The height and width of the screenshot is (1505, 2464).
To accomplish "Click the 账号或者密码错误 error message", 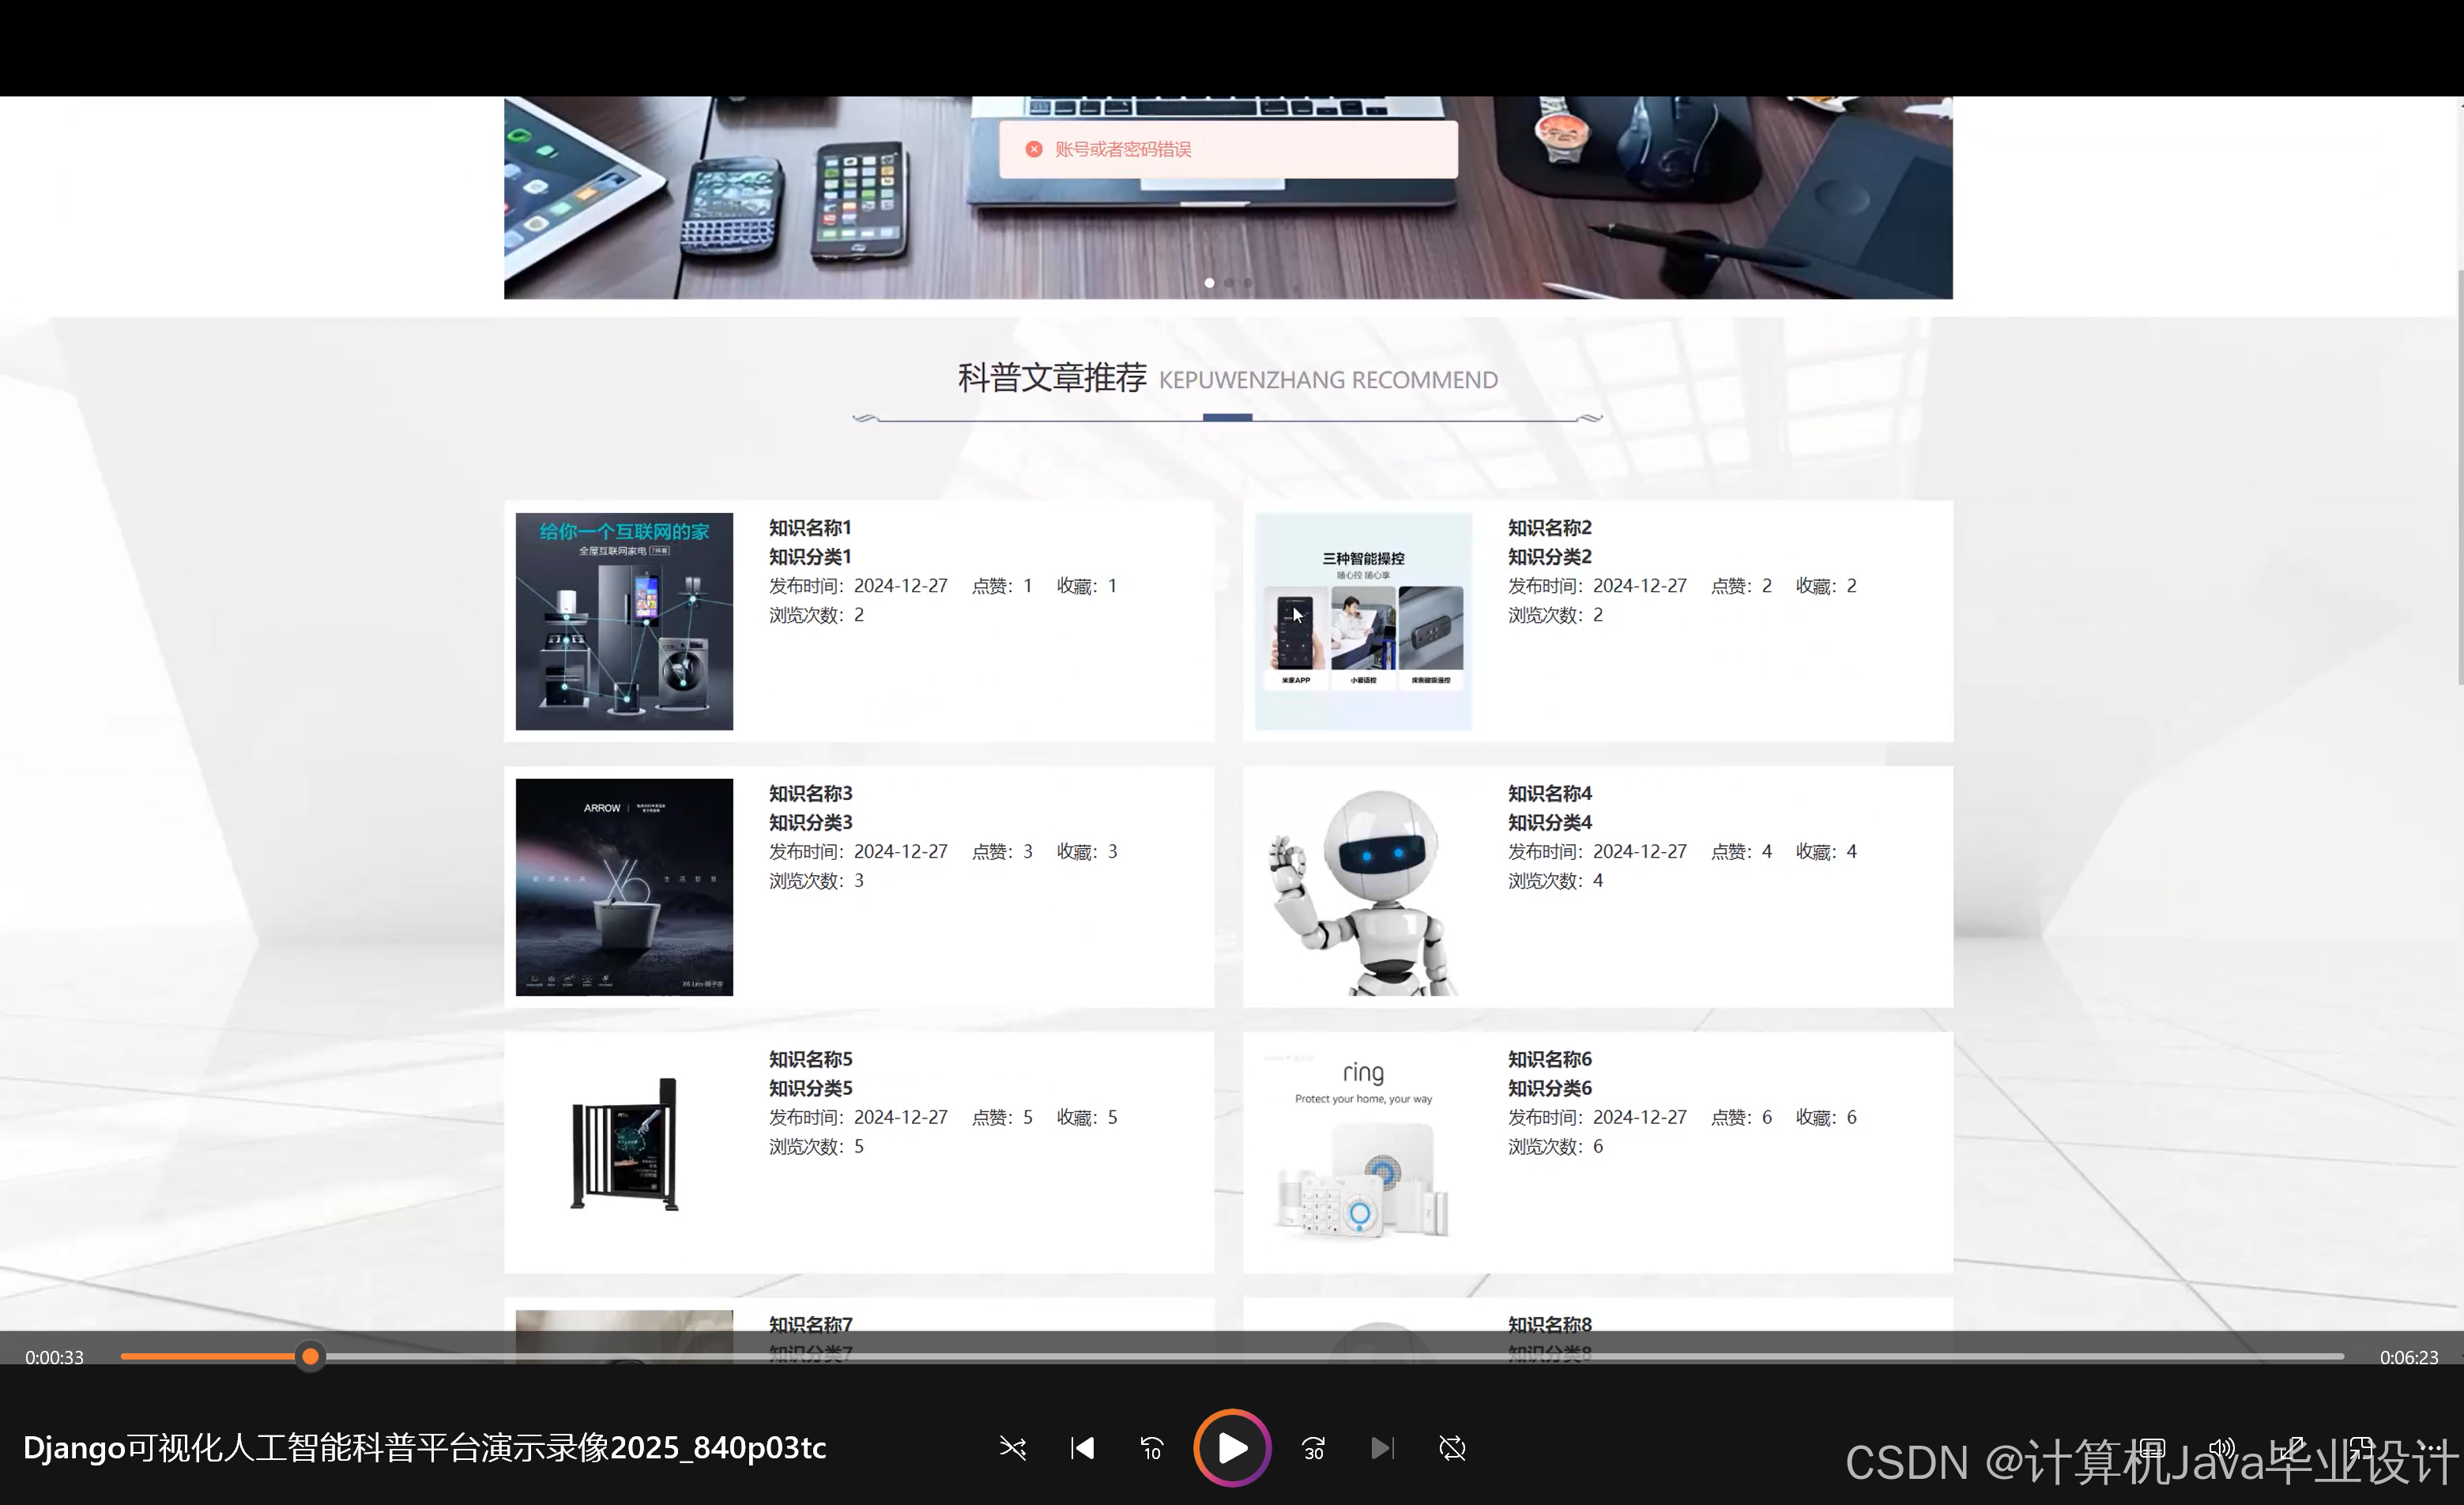I will click(1123, 149).
